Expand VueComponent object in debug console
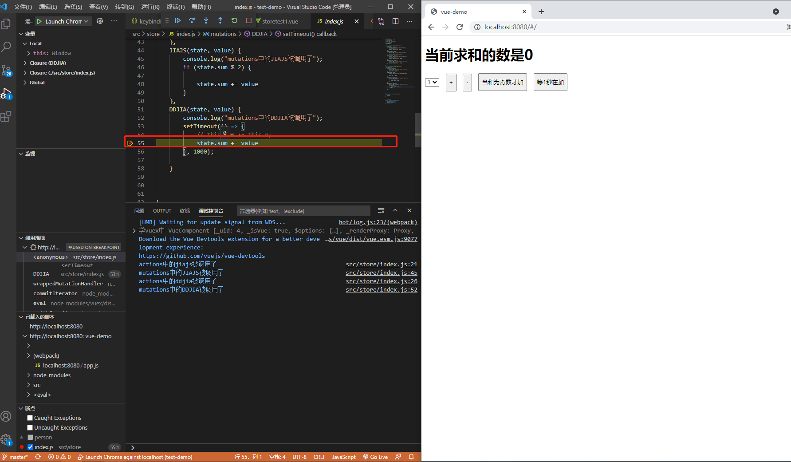The height and width of the screenshot is (462, 791). [x=134, y=230]
